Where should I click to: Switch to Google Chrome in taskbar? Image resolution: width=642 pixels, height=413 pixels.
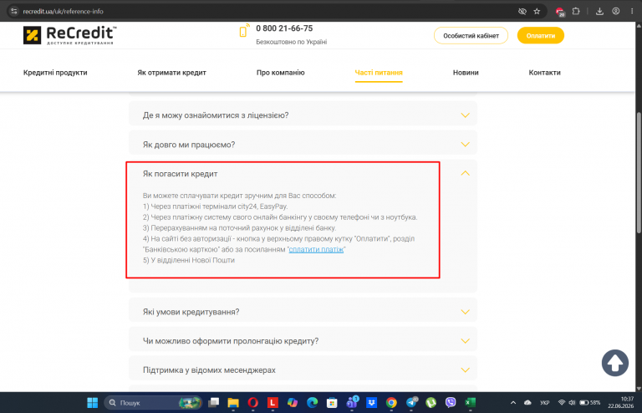point(391,403)
